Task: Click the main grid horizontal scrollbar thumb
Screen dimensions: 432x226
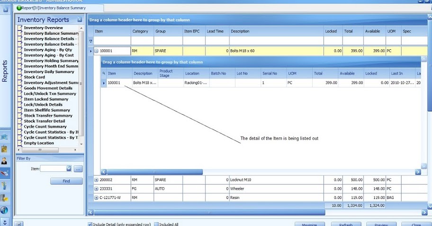Action: [x=209, y=212]
